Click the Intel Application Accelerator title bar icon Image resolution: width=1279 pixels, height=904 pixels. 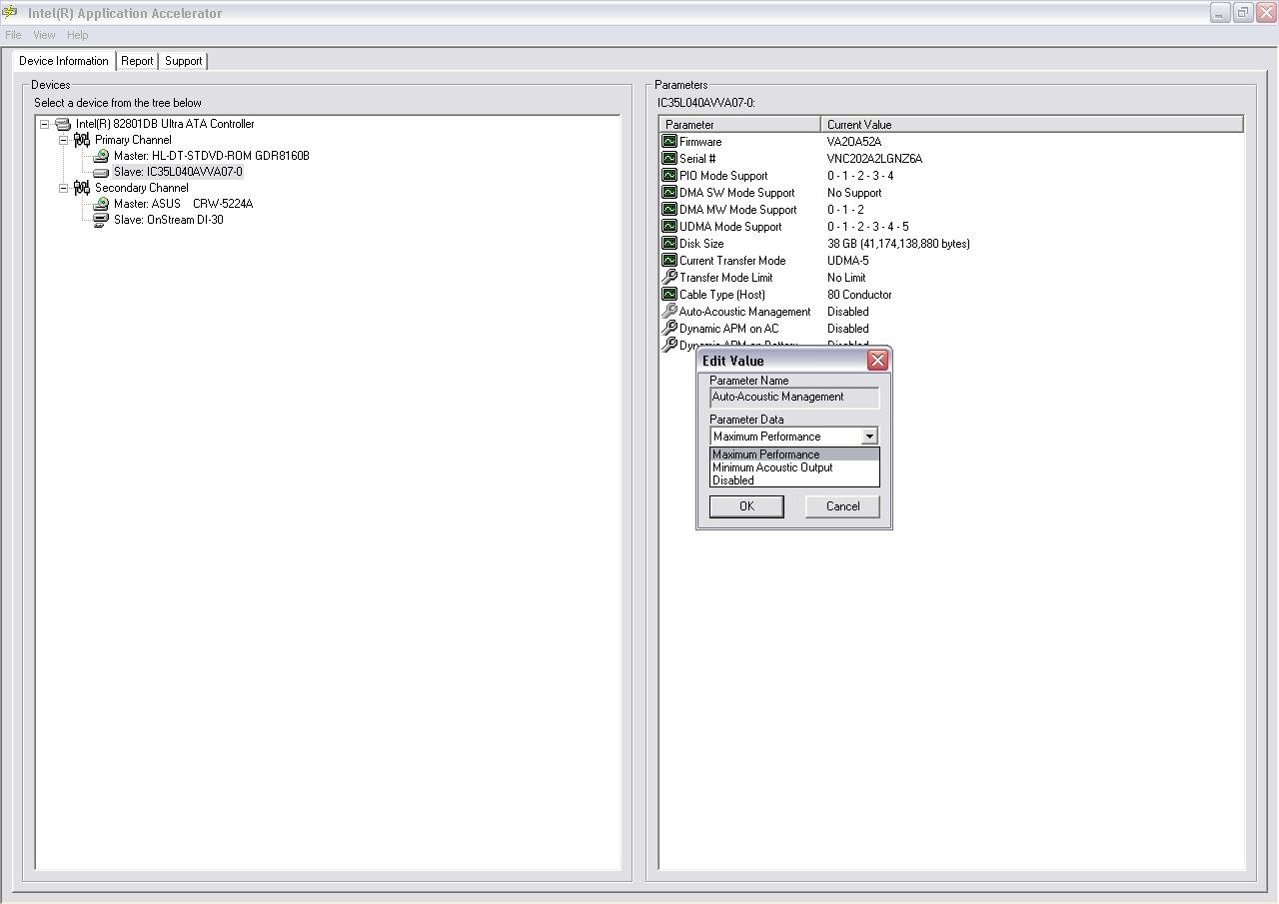pyautogui.click(x=10, y=13)
